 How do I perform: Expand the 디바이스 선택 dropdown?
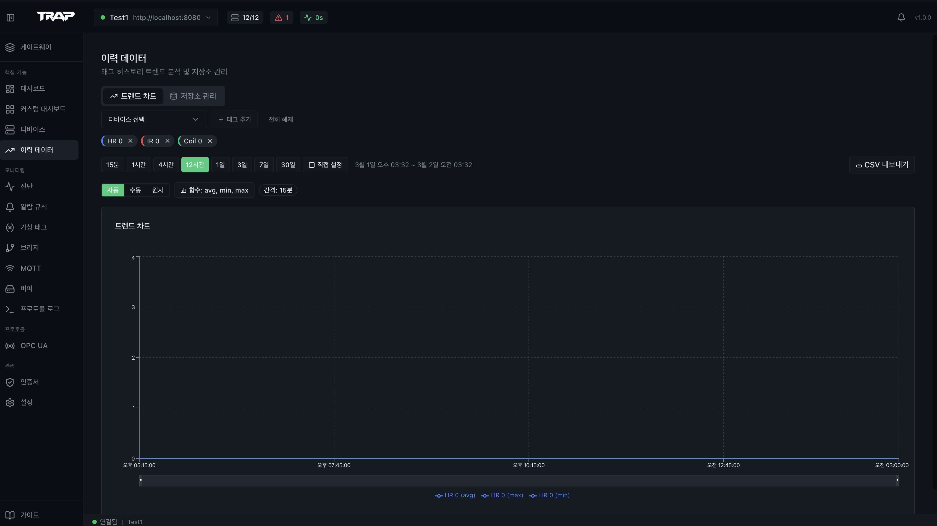153,119
